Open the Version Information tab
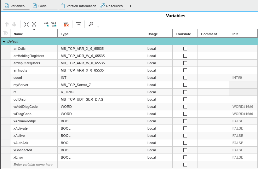This screenshot has height=169, width=258. click(78, 6)
